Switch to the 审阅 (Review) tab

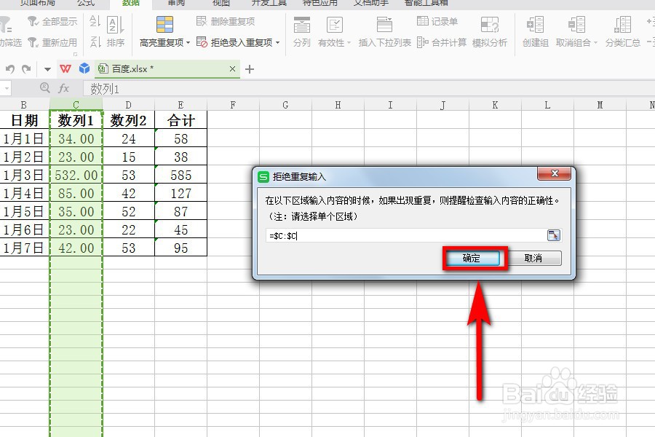click(x=175, y=4)
